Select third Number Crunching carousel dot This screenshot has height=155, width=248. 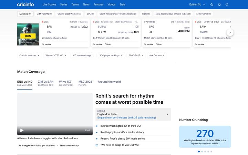point(205,152)
